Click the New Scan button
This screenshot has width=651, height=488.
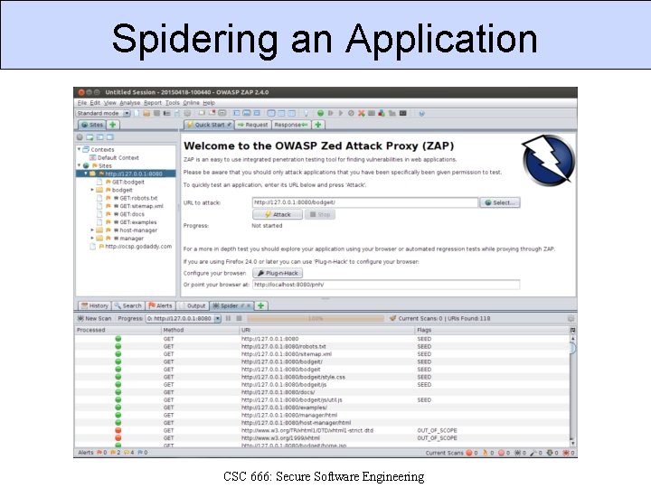pos(94,318)
